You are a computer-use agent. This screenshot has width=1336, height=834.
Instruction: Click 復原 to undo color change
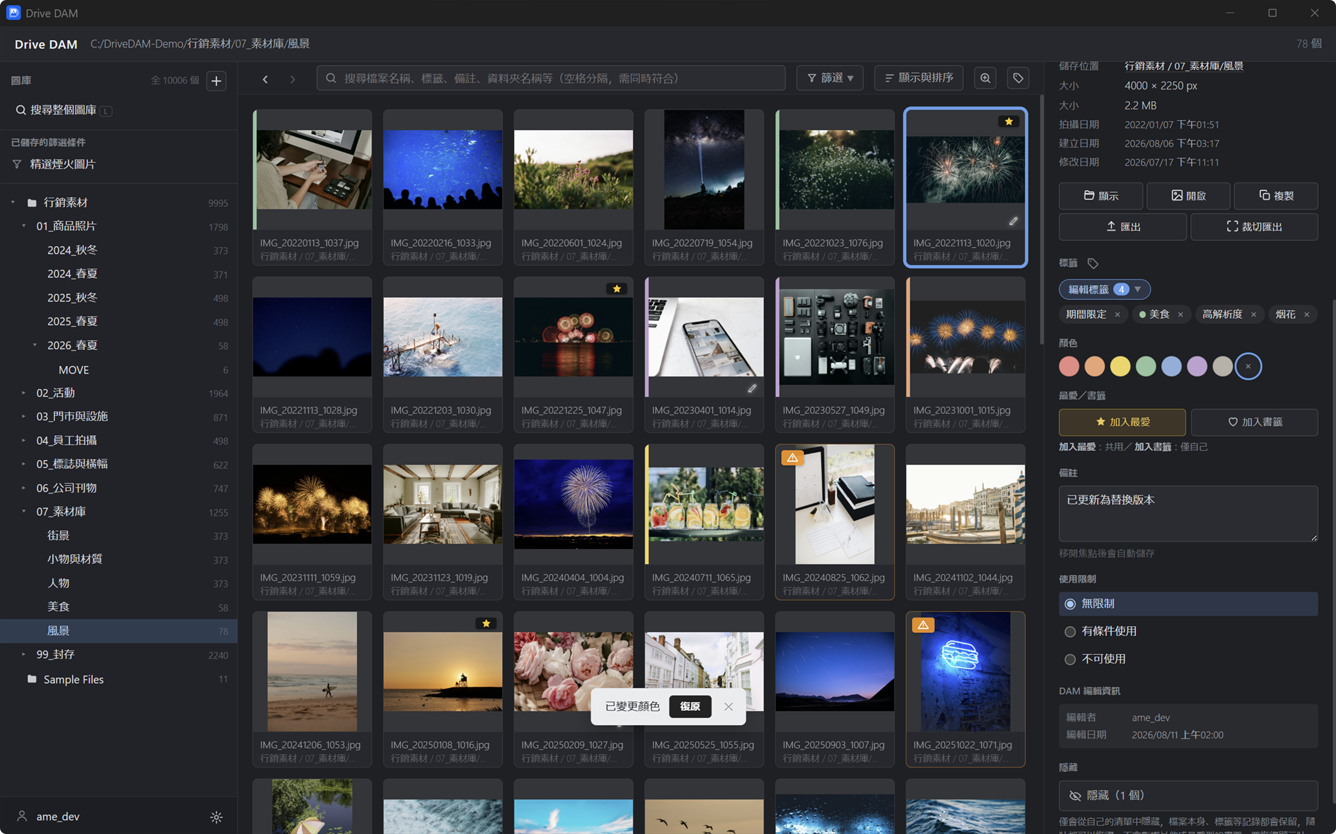[690, 707]
